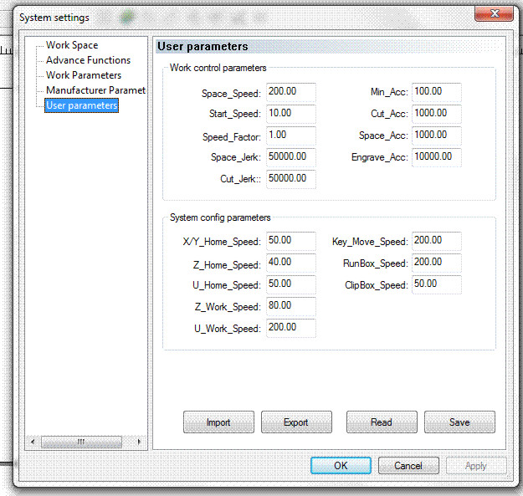
Task: Click the ClipBox_Speed input field
Action: click(436, 285)
